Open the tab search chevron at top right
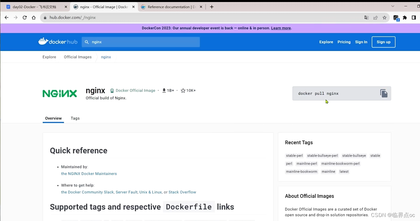Screen dimensions: 420x221 tap(392, 6)
